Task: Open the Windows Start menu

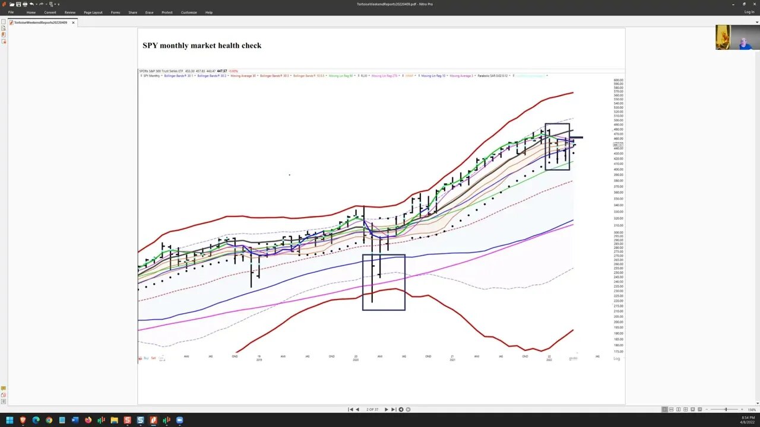Action: pos(9,420)
